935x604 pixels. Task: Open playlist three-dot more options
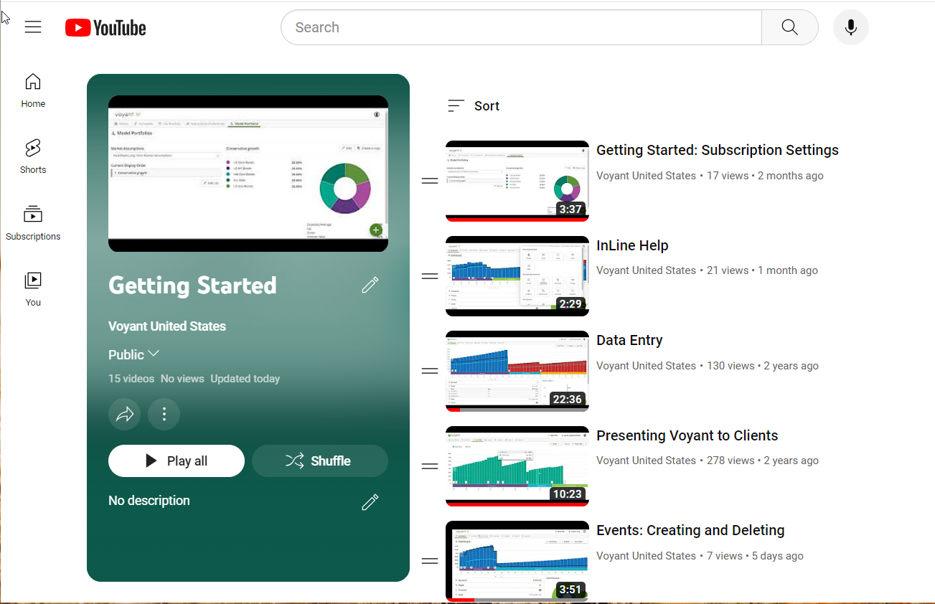(x=164, y=414)
